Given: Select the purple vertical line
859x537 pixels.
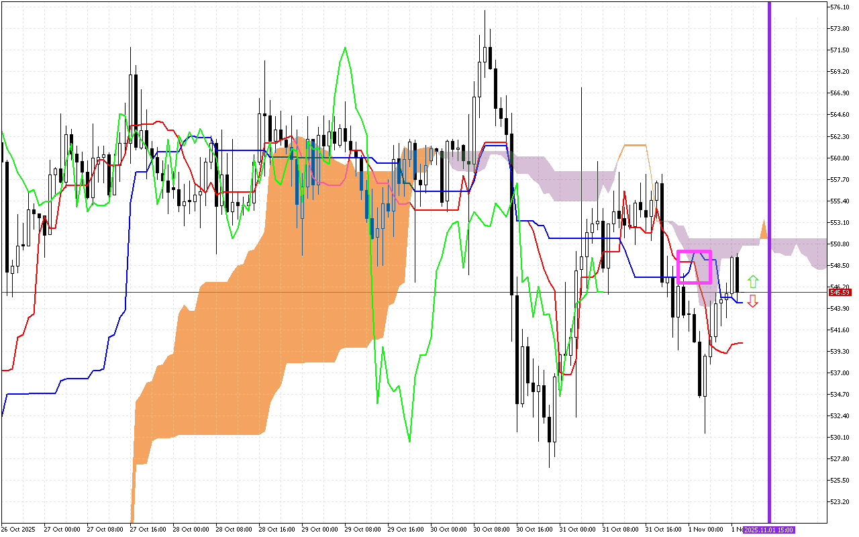Looking at the screenshot, I should tap(769, 201).
